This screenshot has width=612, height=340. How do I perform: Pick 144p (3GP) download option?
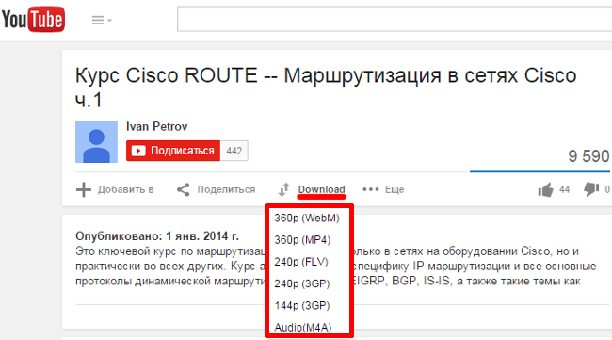(x=301, y=305)
